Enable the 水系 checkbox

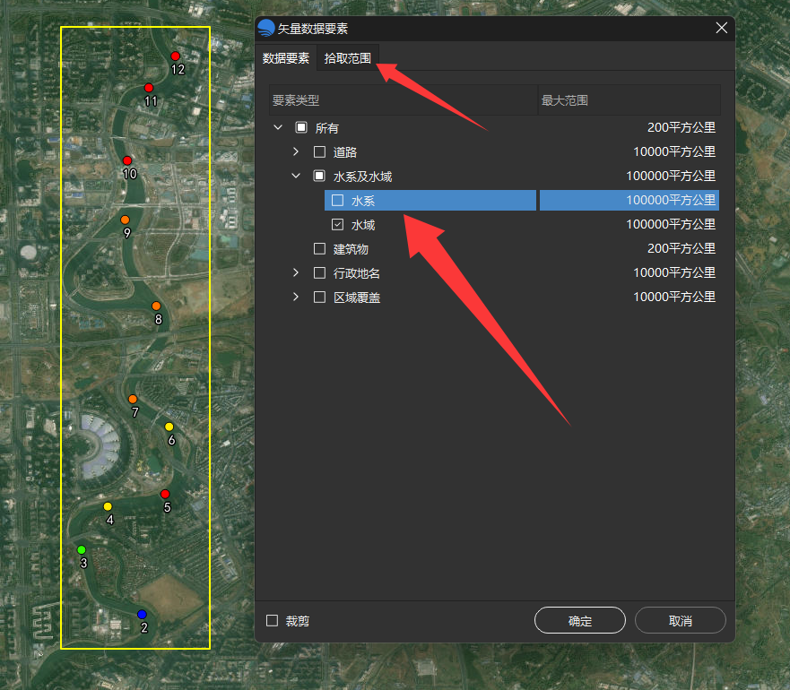(x=337, y=200)
